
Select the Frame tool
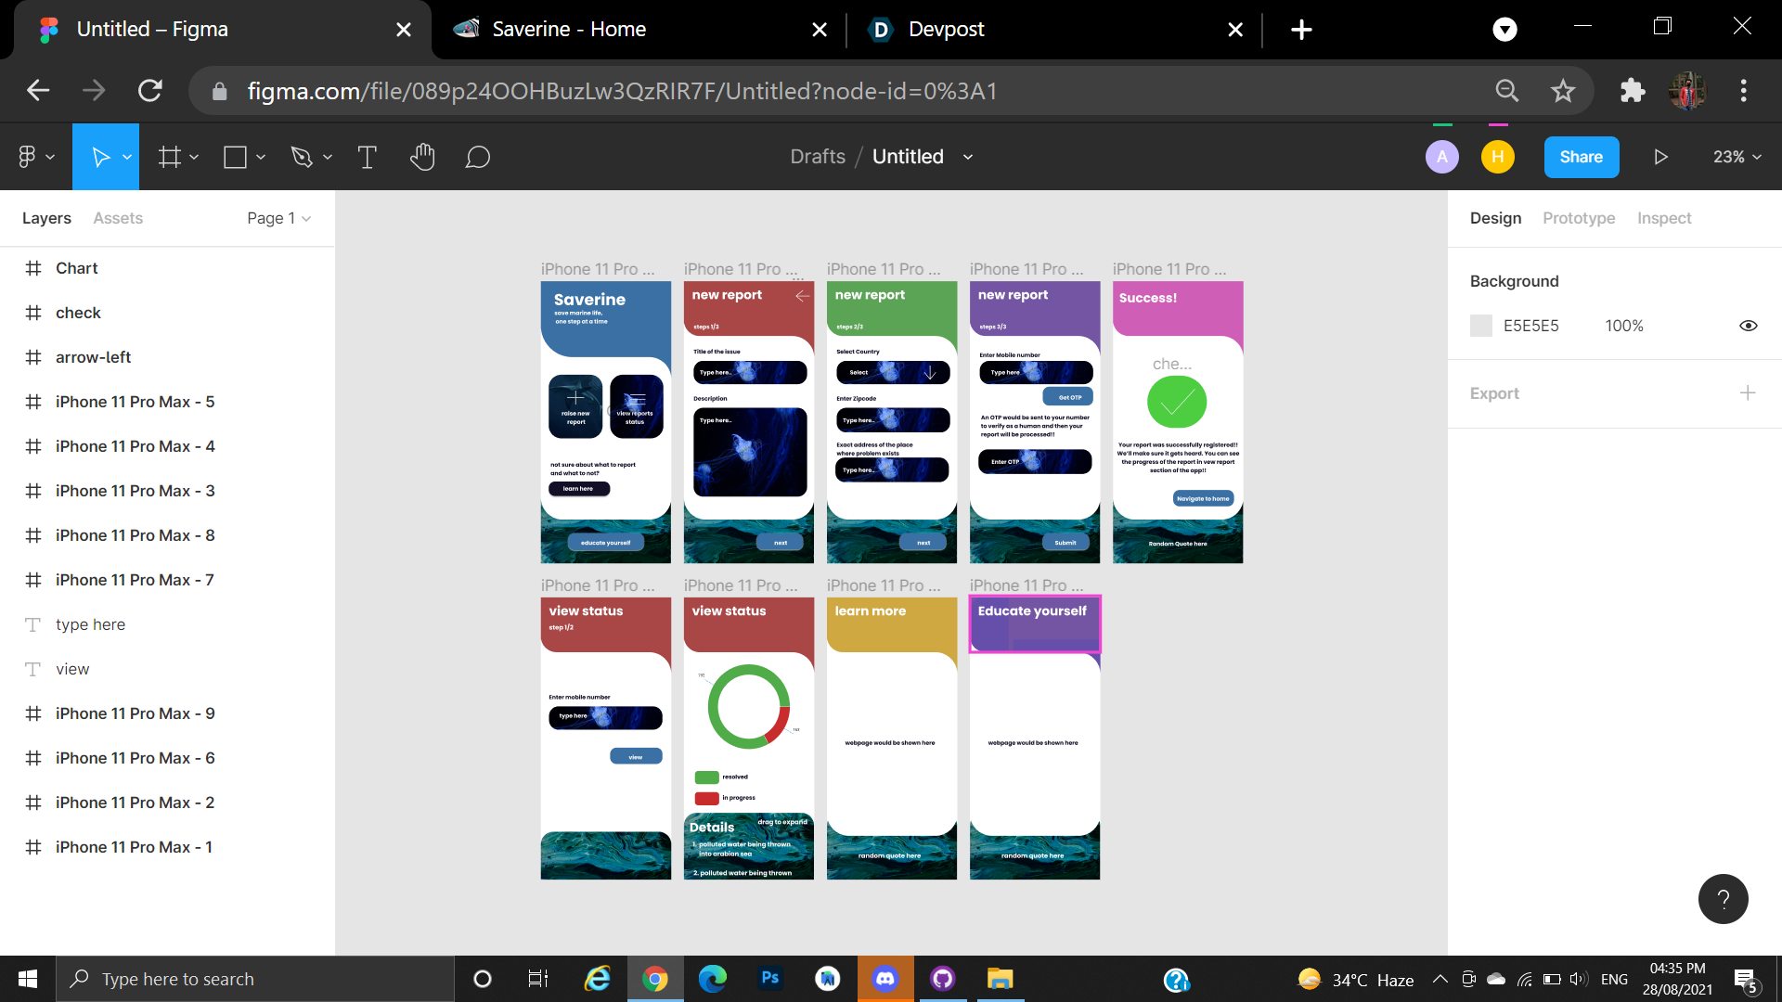[x=169, y=157]
